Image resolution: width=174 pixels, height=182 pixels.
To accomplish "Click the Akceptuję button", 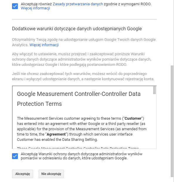I will pos(23,174).
